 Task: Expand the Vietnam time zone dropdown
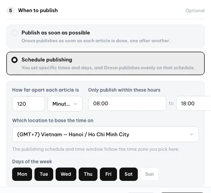[x=105, y=134]
